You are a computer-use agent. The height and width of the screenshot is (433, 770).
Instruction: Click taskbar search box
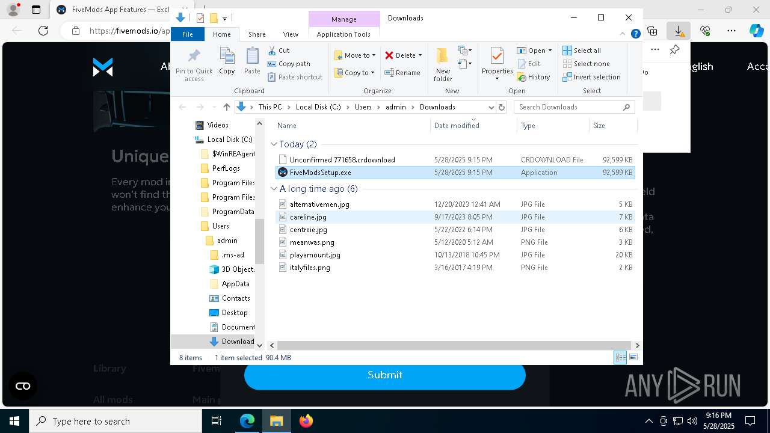(115, 421)
